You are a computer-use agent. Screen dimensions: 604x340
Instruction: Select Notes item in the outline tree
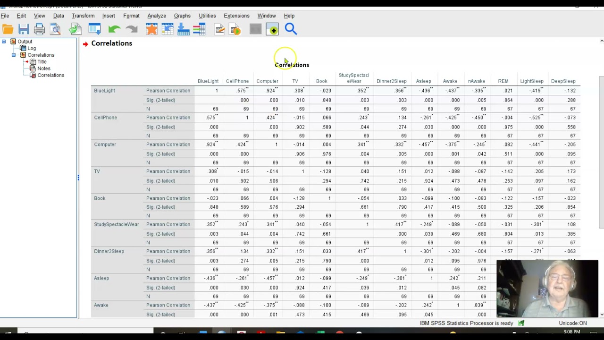(44, 68)
